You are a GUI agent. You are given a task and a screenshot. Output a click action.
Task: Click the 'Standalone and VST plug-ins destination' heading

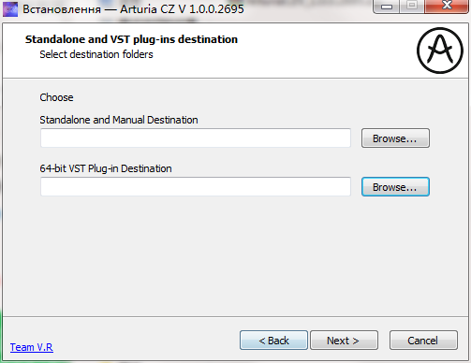pos(131,39)
